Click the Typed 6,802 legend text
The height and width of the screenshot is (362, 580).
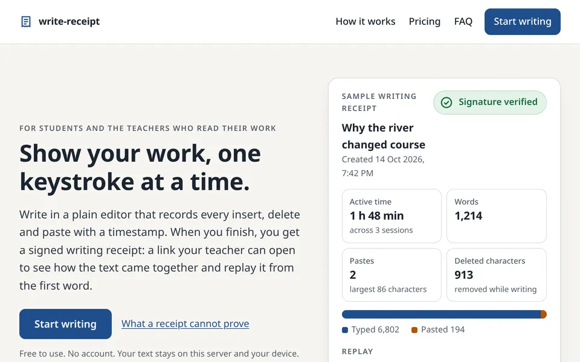(x=375, y=329)
